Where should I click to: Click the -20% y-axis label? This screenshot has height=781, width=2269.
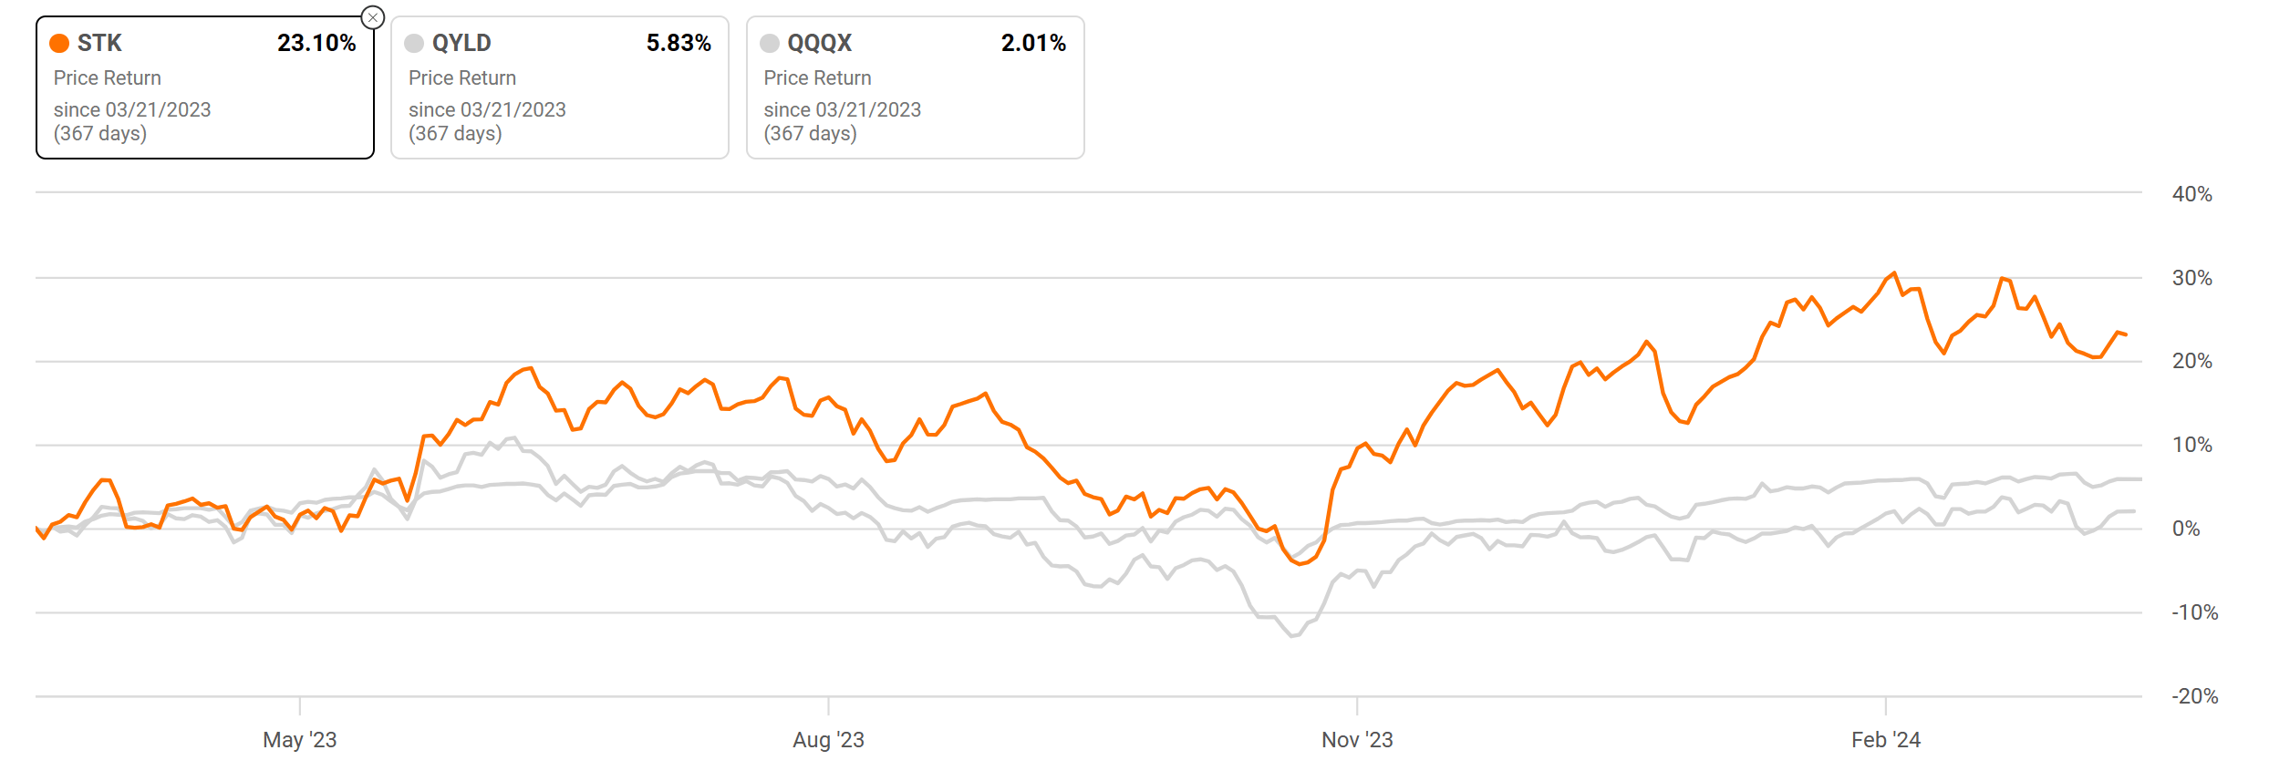point(2194,696)
